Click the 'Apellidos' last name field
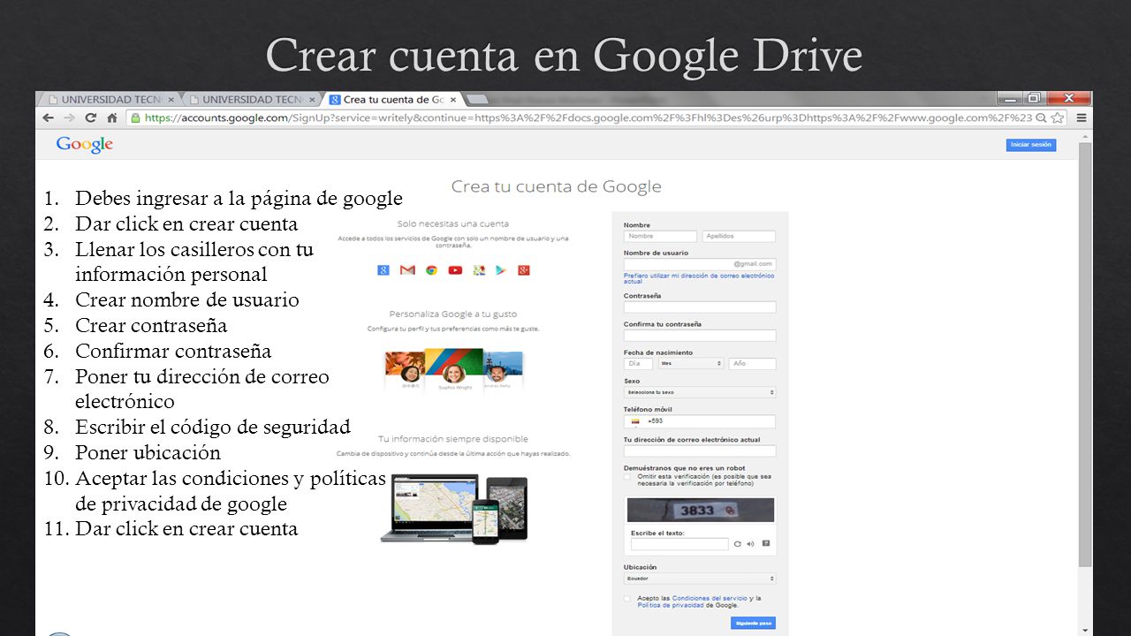This screenshot has width=1131, height=636. point(739,237)
